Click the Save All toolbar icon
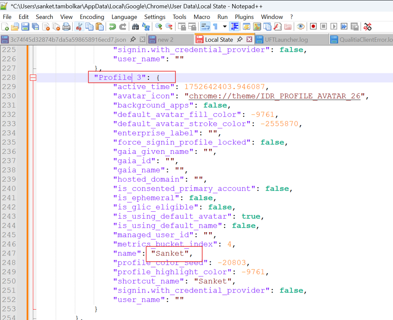393x320 pixels. (35, 27)
